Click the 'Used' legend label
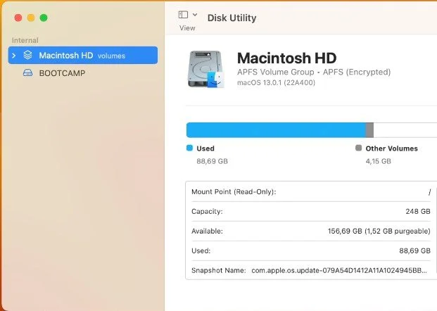The width and height of the screenshot is (437, 311). pyautogui.click(x=205, y=148)
